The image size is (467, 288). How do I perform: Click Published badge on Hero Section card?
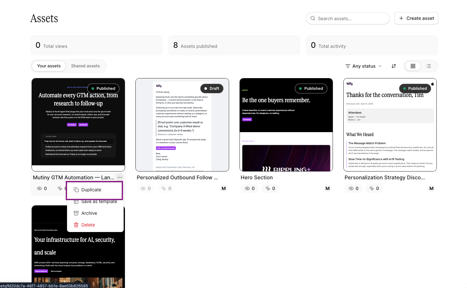point(311,89)
